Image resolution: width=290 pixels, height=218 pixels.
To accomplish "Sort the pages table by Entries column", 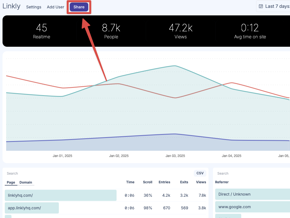I will (164, 182).
